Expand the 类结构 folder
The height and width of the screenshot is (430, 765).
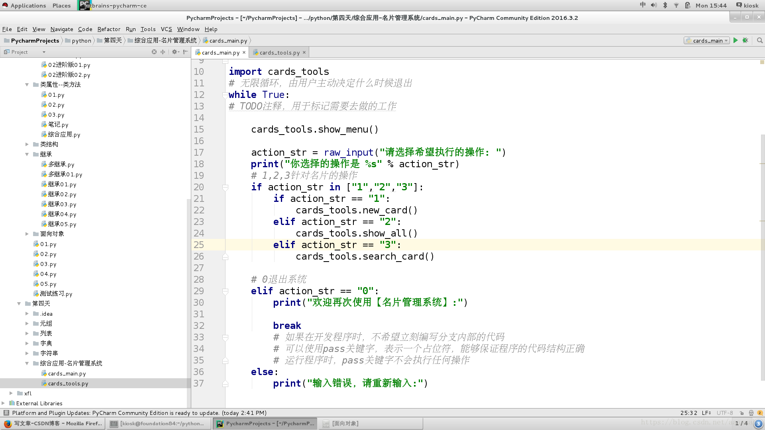[x=27, y=144]
